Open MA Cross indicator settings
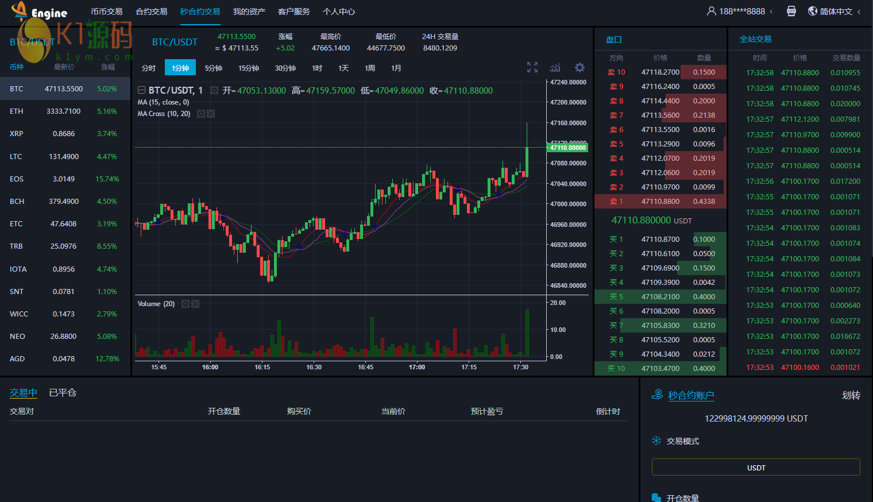The width and height of the screenshot is (873, 502). [x=201, y=114]
